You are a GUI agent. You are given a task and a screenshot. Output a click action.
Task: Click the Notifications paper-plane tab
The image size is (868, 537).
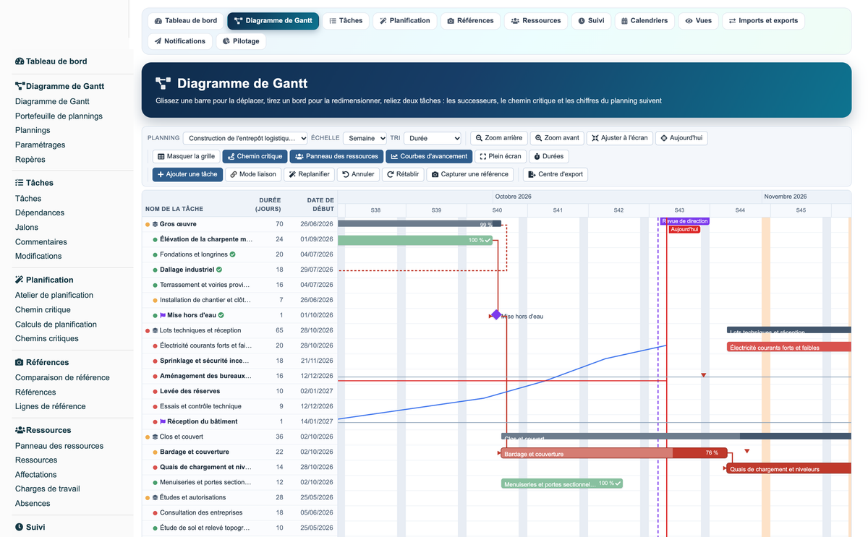point(180,41)
